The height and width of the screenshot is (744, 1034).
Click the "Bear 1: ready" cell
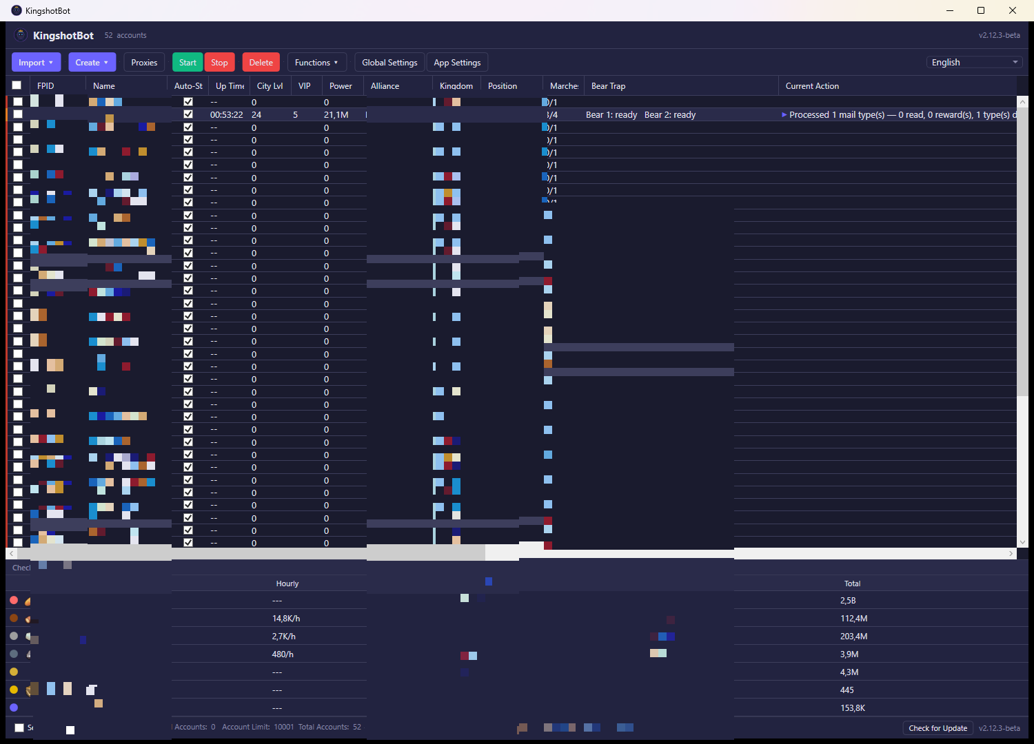[611, 115]
